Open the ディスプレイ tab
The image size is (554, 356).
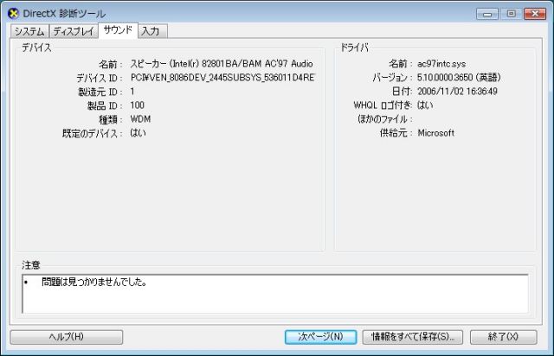pos(73,31)
